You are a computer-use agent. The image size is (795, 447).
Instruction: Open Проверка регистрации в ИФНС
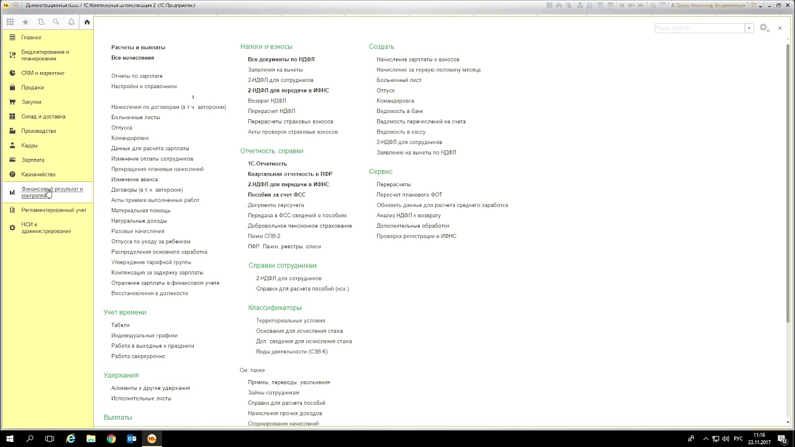[x=416, y=237]
